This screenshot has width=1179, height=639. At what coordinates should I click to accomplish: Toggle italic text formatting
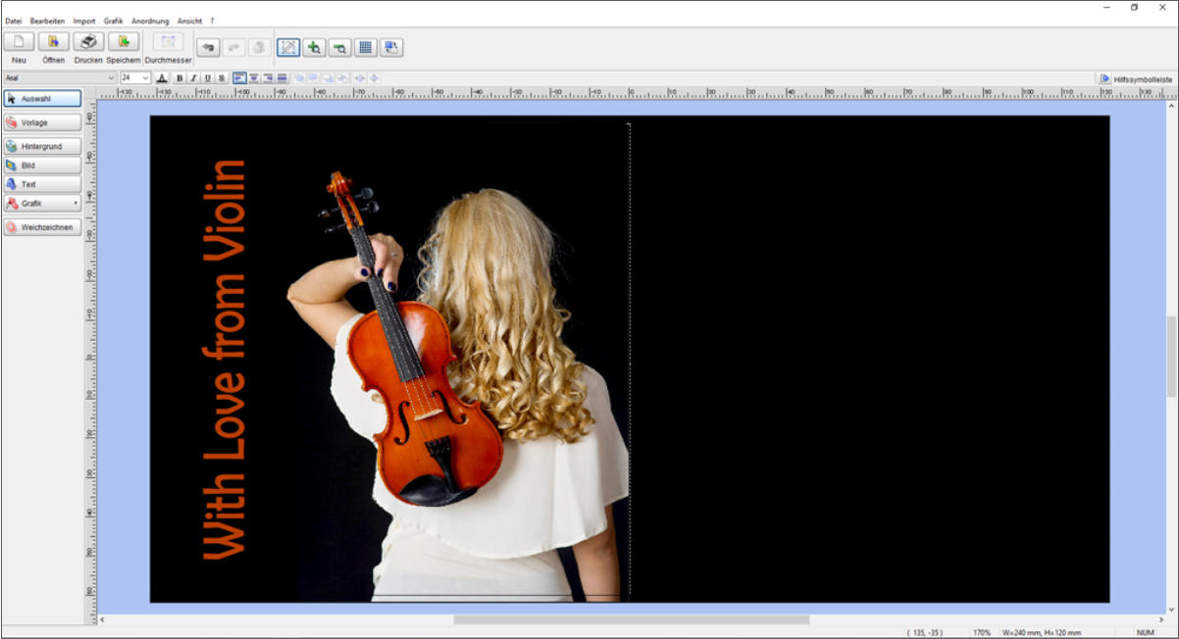coord(193,77)
